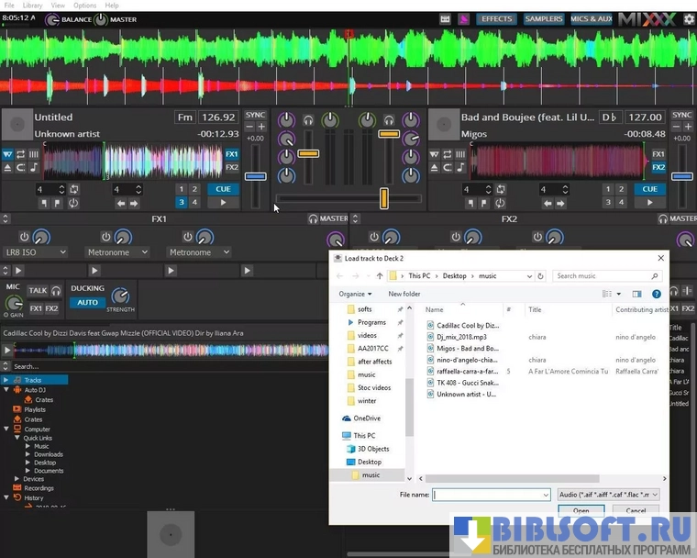Viewport: 697px width, 558px height.
Task: Disable FX2 on Deck 2
Action: point(658,168)
